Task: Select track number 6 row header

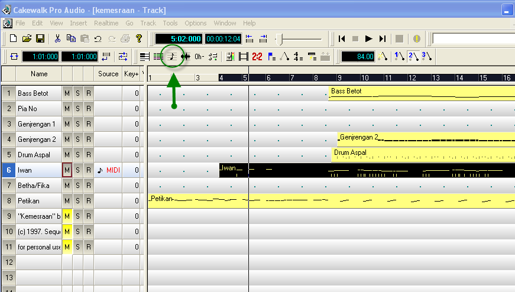Action: [x=9, y=170]
